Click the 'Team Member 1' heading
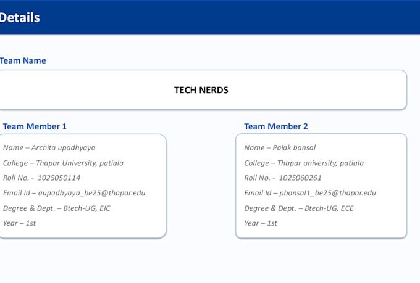The height and width of the screenshot is (283, 420). pos(35,126)
